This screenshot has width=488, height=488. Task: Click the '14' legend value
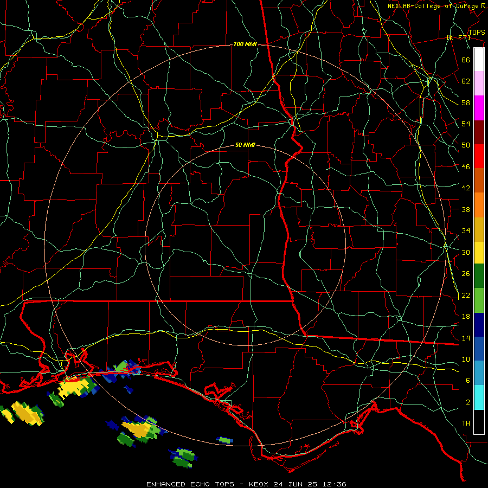point(466,338)
